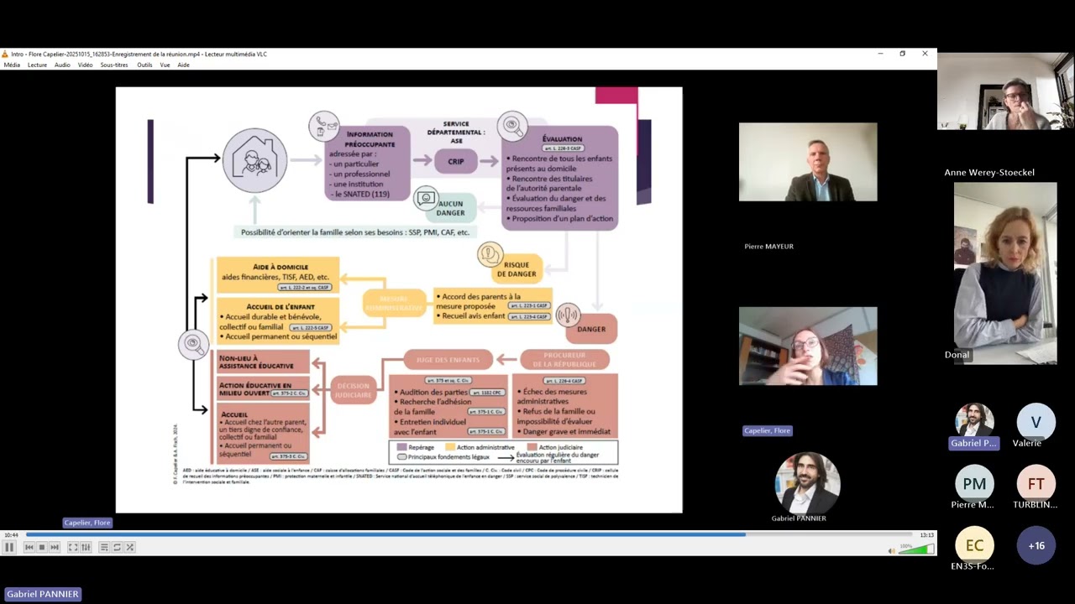
Task: Jump to the previous media item
Action: [x=29, y=547]
